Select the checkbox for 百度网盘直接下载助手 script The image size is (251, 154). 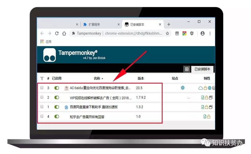42,107
